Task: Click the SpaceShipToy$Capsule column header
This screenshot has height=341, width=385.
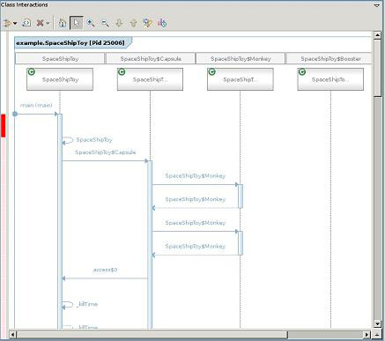Action: 151,58
